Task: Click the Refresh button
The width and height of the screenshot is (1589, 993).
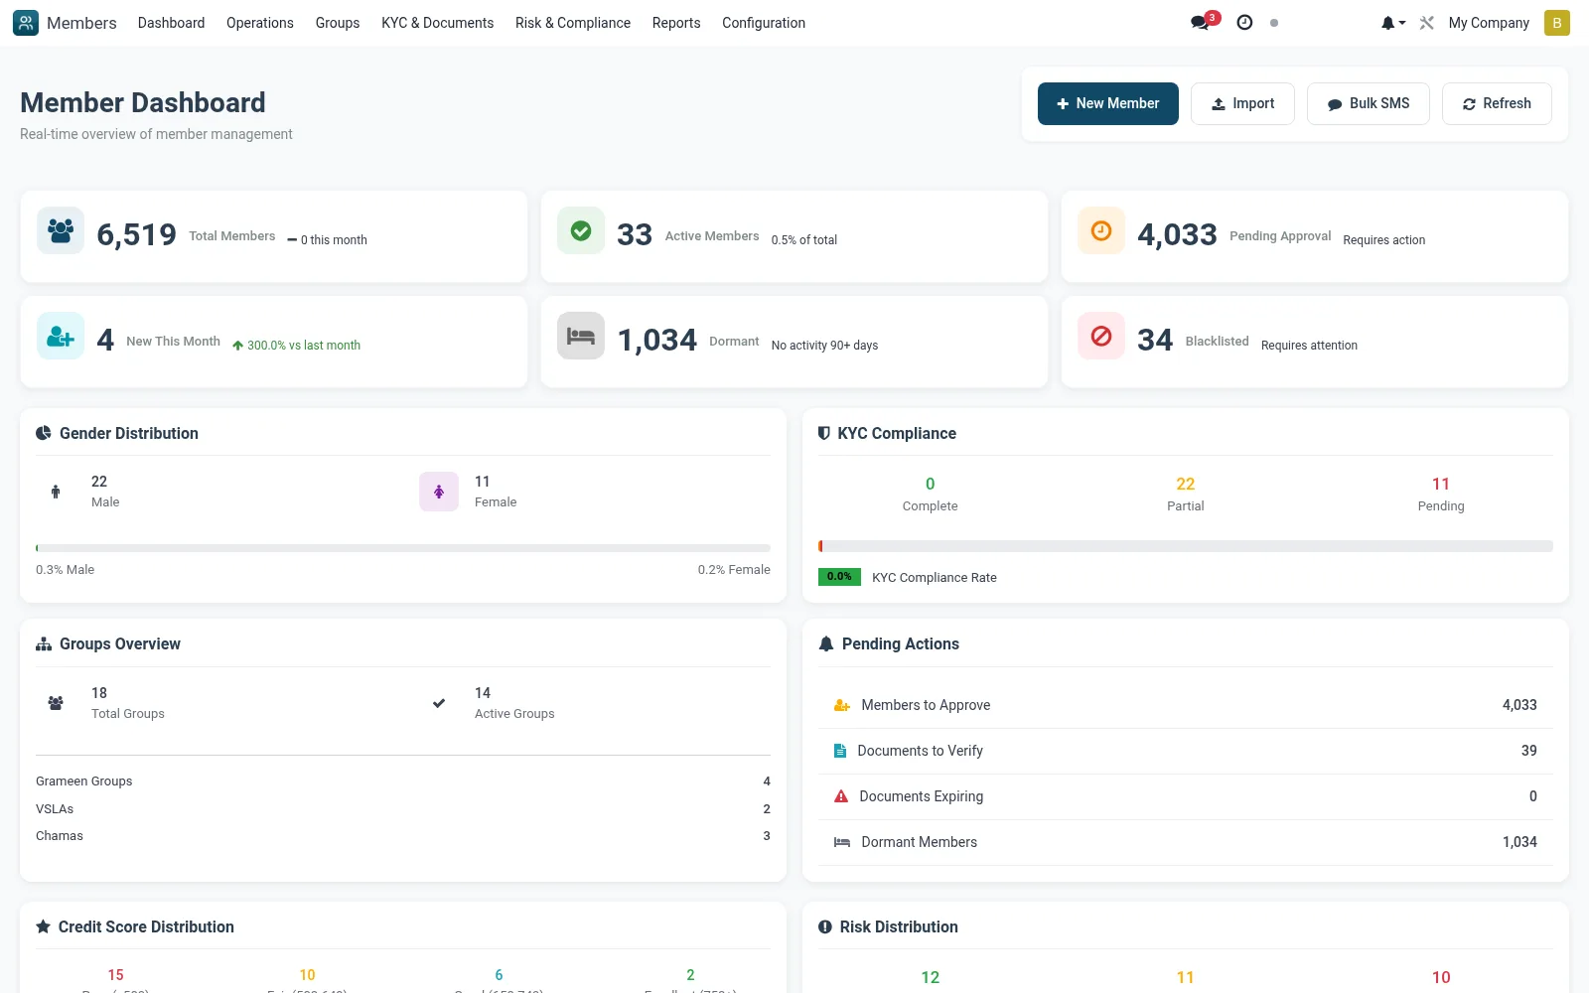Action: (1497, 103)
